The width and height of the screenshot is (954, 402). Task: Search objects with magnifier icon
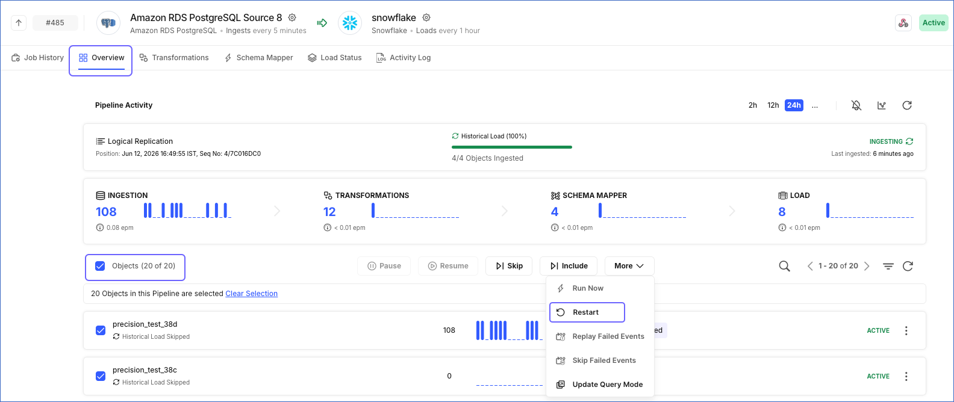pyautogui.click(x=784, y=266)
